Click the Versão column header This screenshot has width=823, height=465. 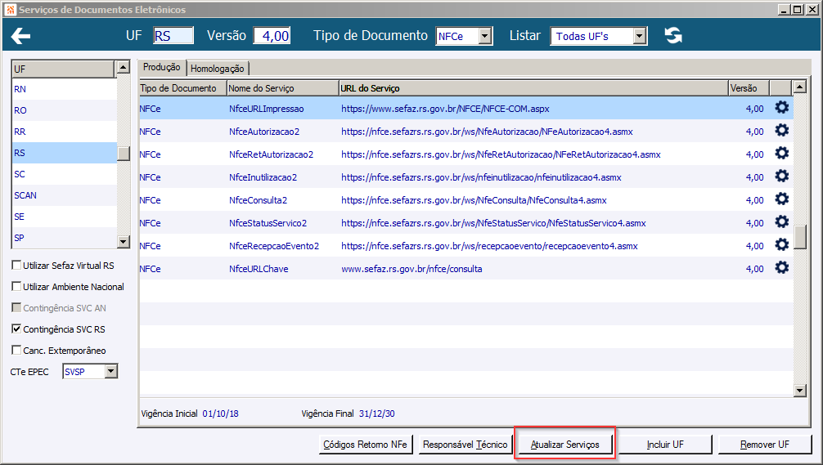(749, 88)
